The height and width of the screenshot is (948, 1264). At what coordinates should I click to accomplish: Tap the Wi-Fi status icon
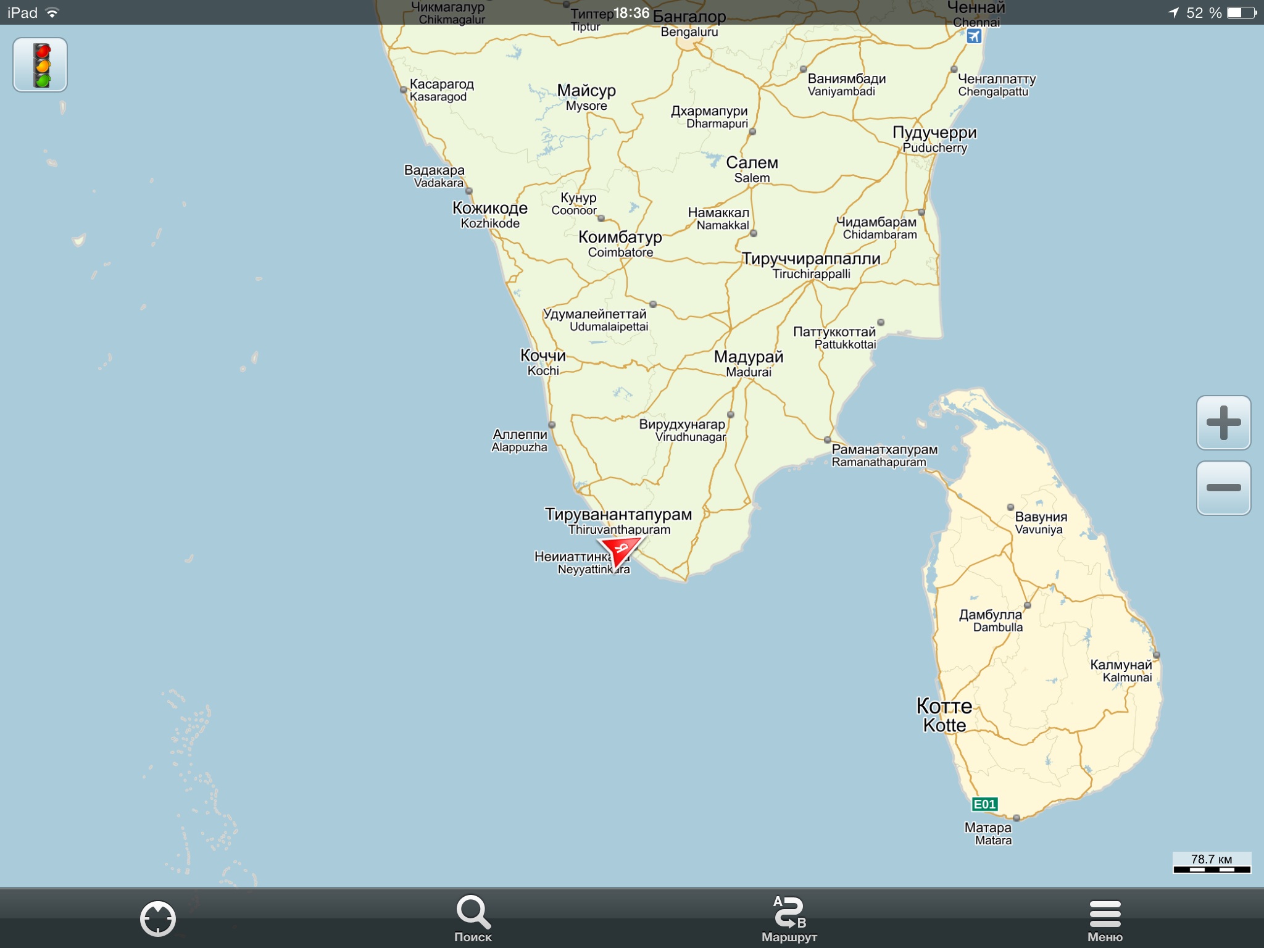[x=53, y=12]
